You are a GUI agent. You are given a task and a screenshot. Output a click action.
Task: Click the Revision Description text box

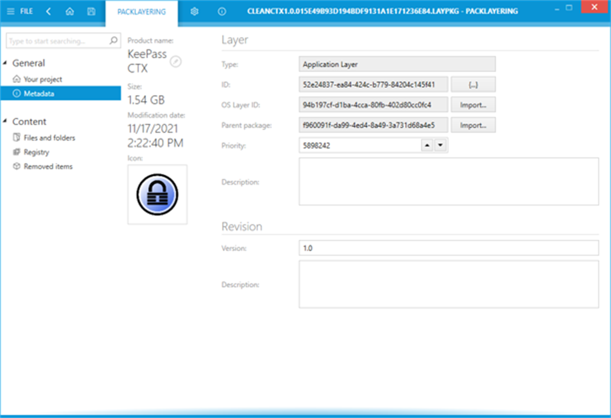point(448,284)
